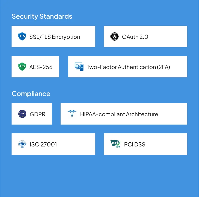Click the blue TLS shield icon

[22, 36]
